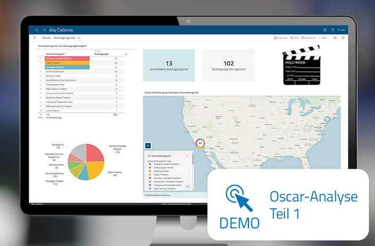Click the Austragungsorte breadcrumb label
375x246 pixels.
coord(64,38)
